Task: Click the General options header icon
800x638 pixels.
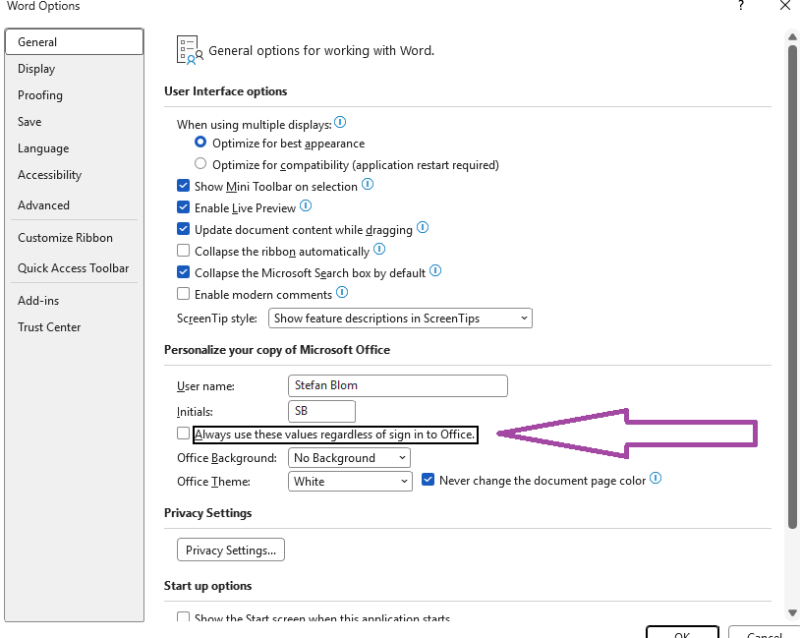Action: tap(190, 50)
